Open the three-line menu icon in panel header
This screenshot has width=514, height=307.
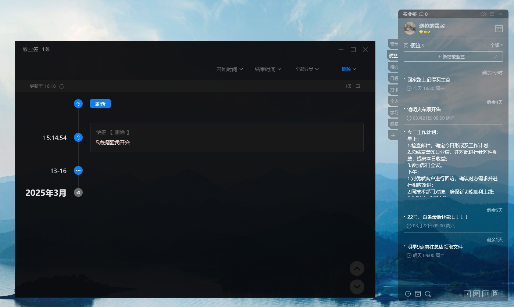tap(492, 14)
